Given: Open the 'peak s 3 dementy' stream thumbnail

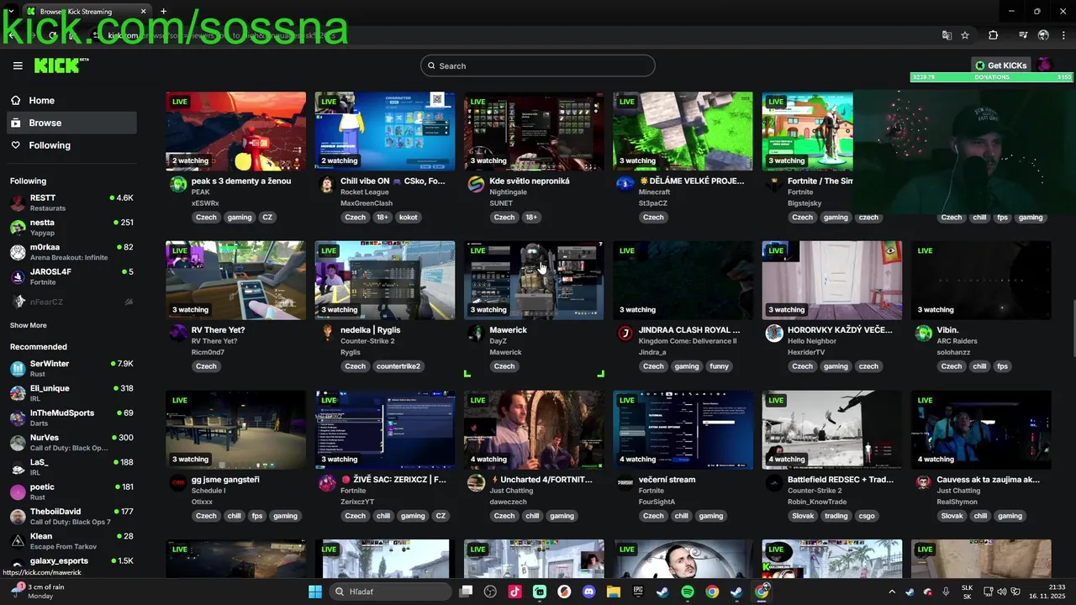Looking at the screenshot, I should pyautogui.click(x=235, y=131).
